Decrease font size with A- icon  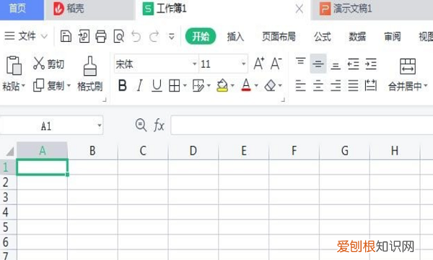pyautogui.click(x=276, y=64)
